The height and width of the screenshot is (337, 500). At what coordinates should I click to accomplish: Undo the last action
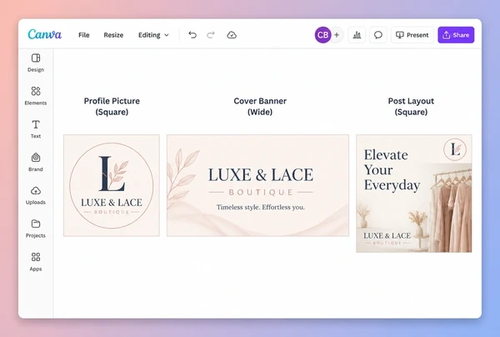(x=192, y=35)
